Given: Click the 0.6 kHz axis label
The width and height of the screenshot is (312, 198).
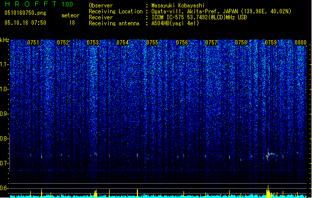Looking at the screenshot, I should [x=4, y=188].
